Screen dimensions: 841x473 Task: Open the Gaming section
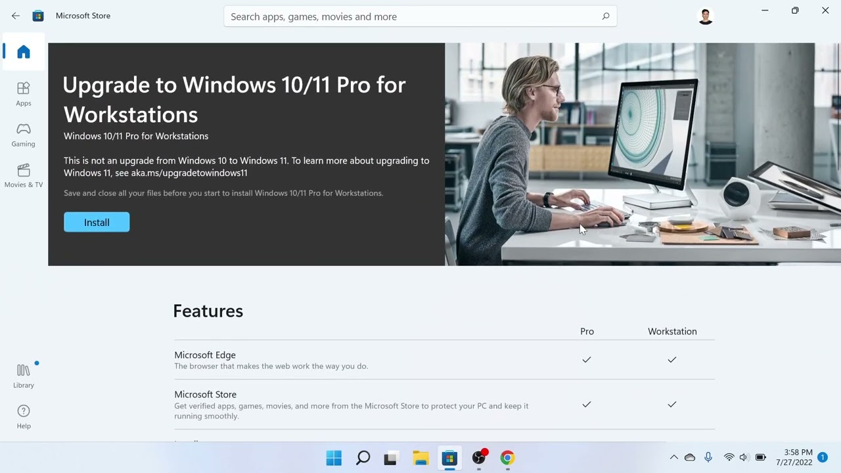point(24,135)
